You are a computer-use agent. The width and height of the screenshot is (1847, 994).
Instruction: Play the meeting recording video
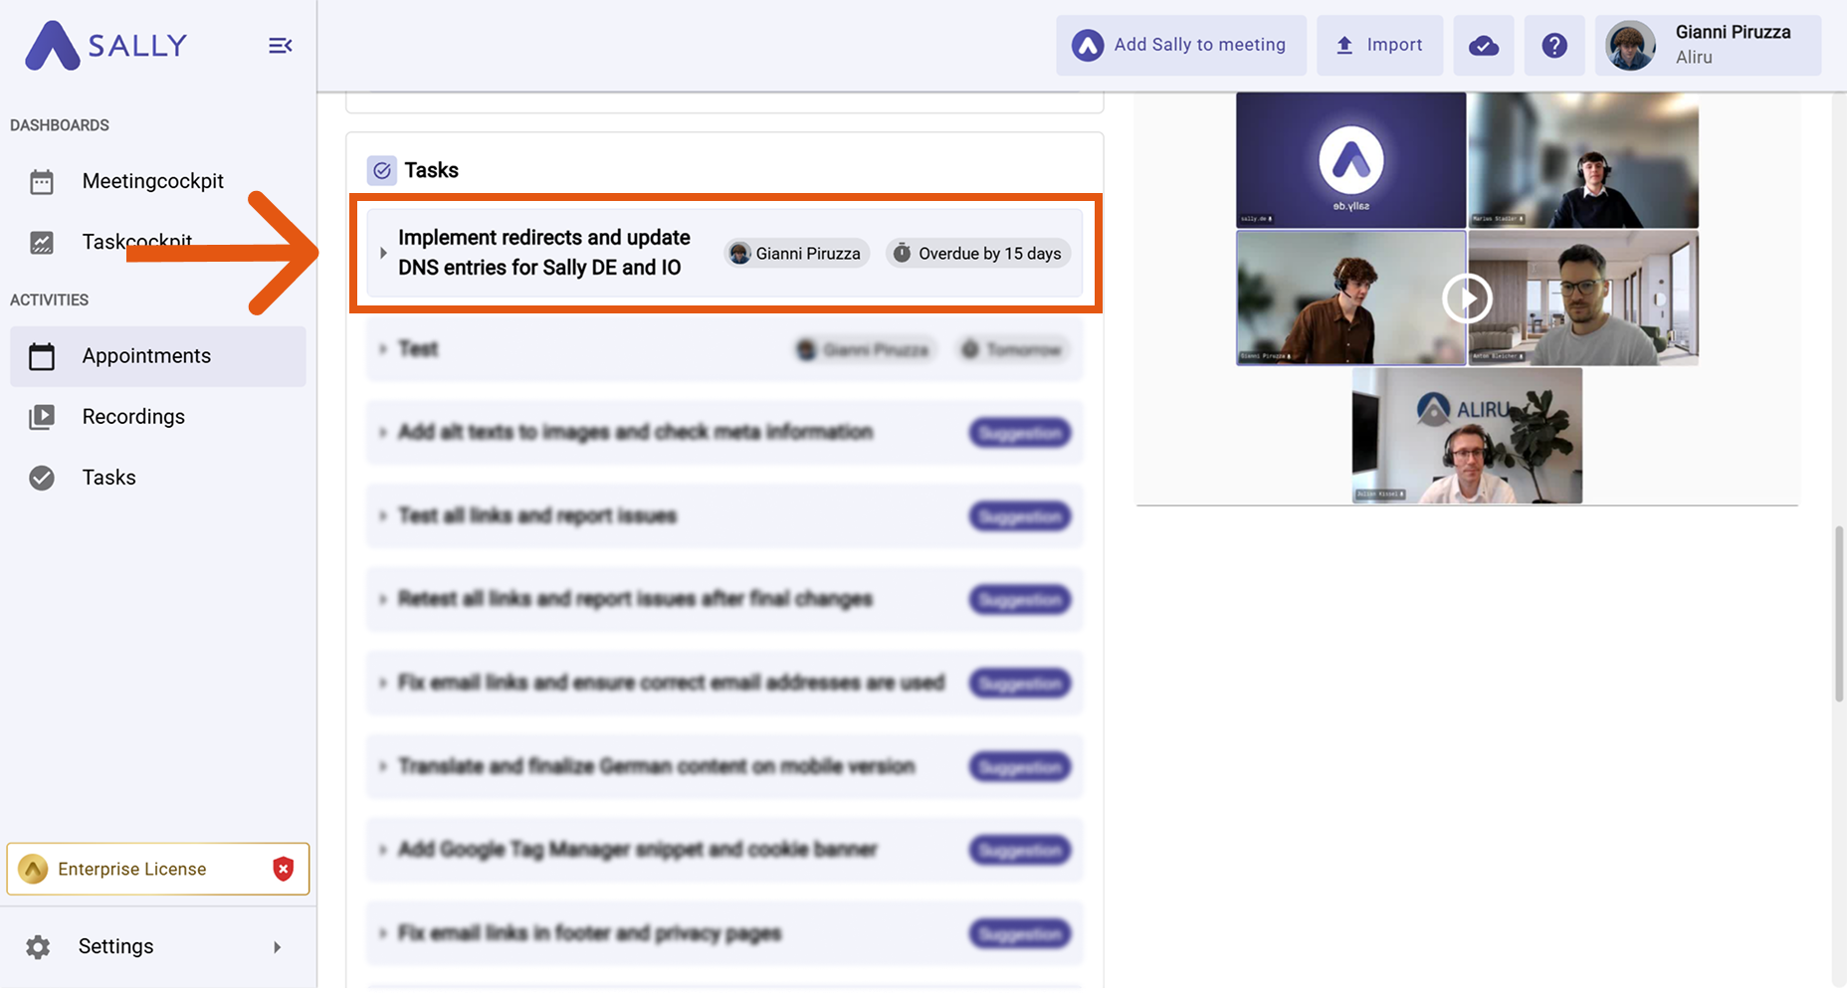click(x=1468, y=298)
